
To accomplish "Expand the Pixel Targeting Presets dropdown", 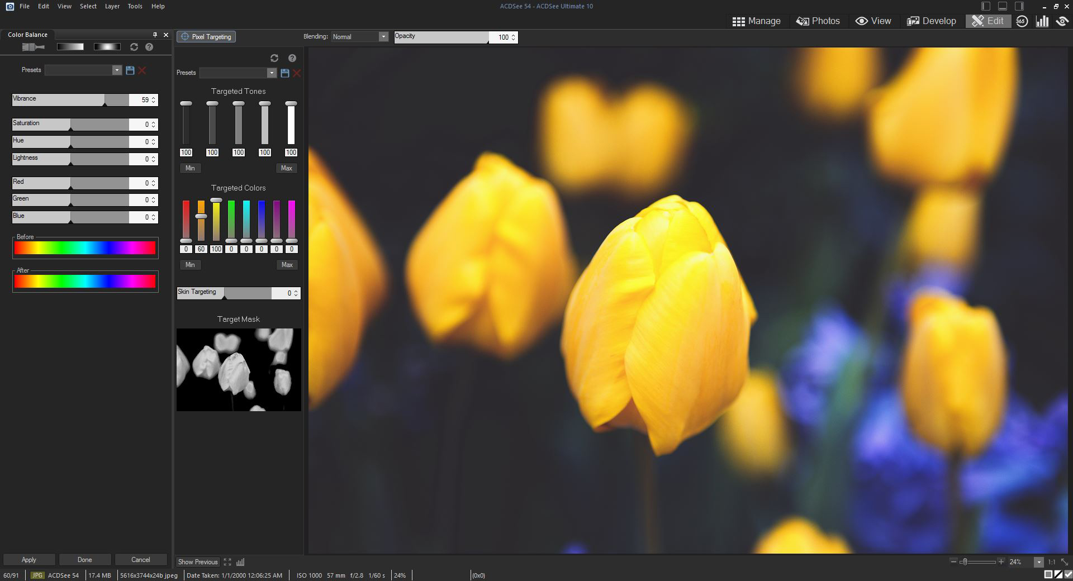I will coord(272,73).
